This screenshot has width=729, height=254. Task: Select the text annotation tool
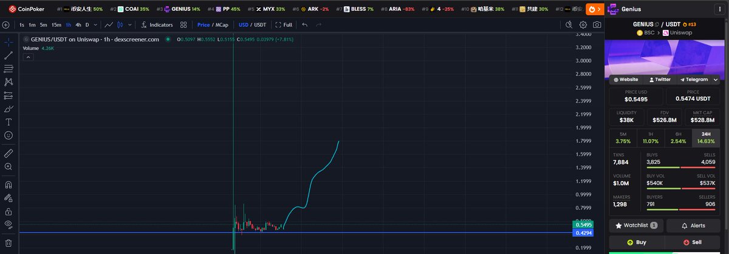point(9,122)
